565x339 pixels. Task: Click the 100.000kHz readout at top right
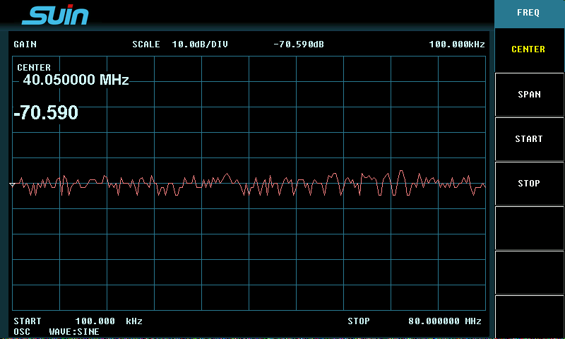click(457, 44)
